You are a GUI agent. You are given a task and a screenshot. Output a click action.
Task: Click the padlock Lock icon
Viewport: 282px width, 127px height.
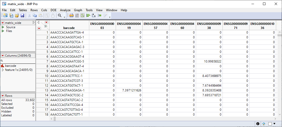coord(53,15)
